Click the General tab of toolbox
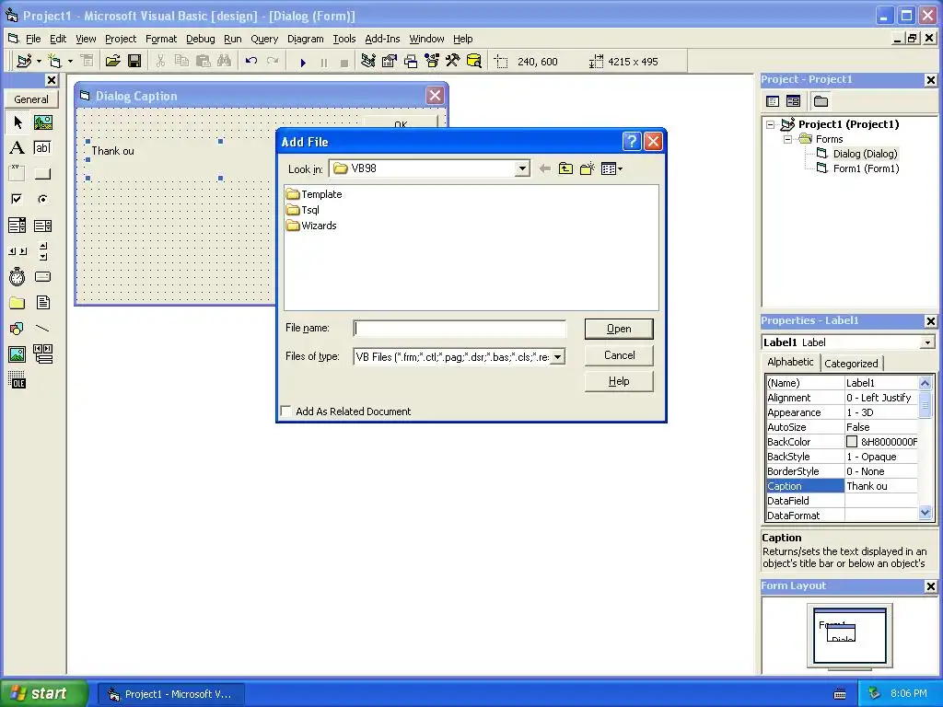Image resolution: width=943 pixels, height=707 pixels. 31,99
